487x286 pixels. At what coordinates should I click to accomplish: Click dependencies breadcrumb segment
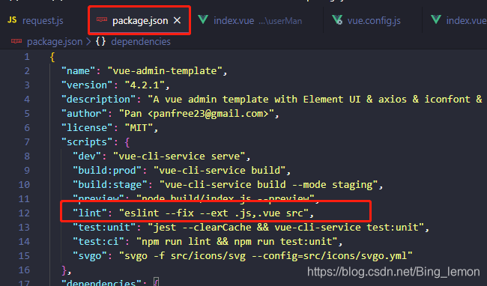141,42
